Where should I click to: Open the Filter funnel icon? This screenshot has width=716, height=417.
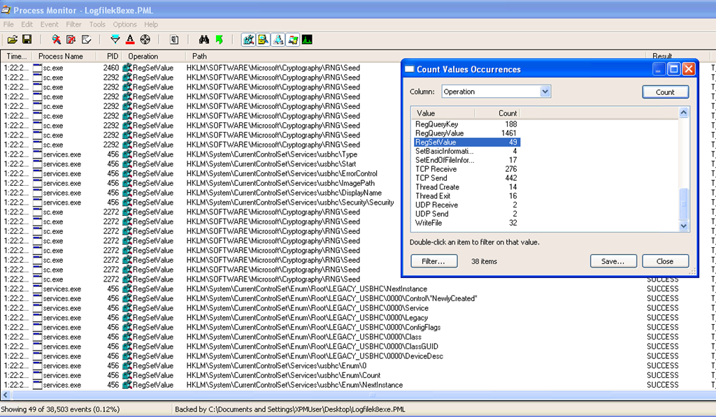pyautogui.click(x=115, y=40)
